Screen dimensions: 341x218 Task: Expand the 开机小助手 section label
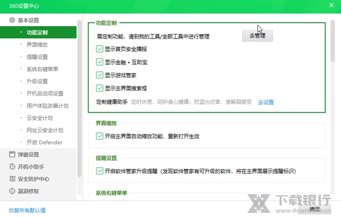coord(31,167)
